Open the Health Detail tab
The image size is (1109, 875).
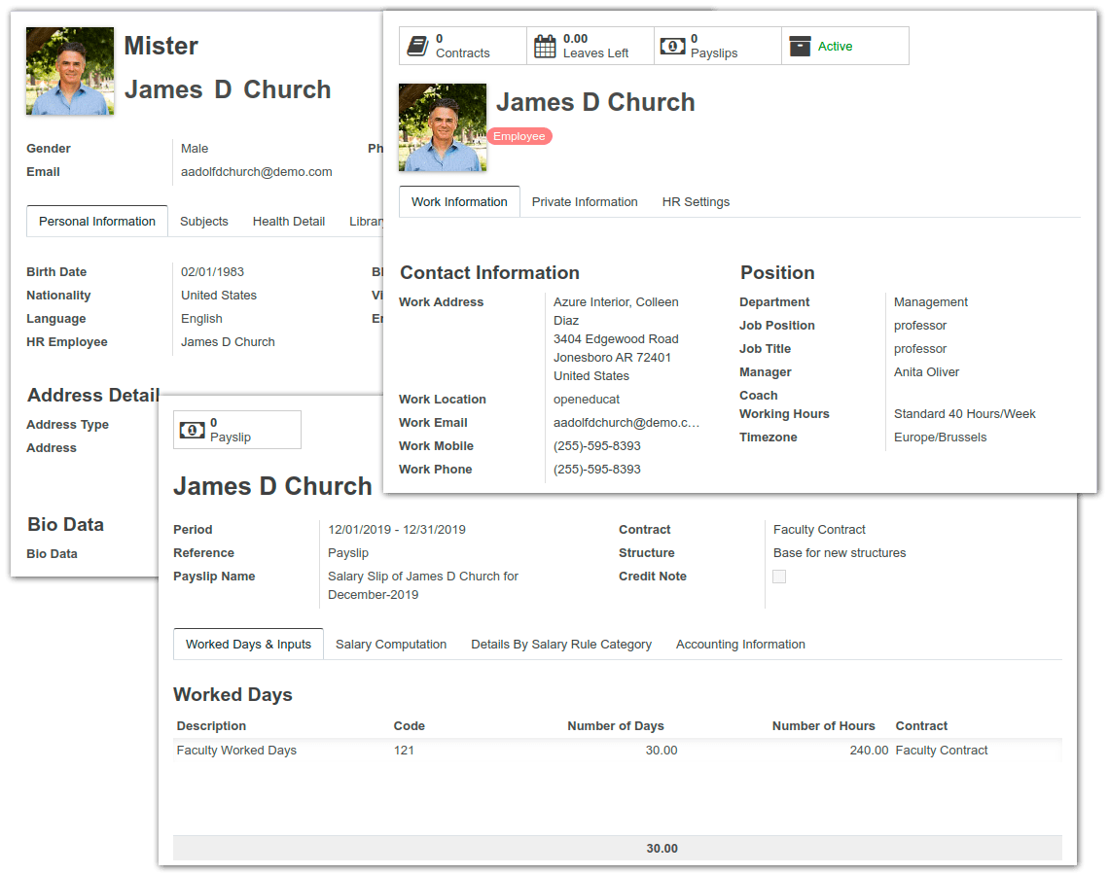pos(289,221)
